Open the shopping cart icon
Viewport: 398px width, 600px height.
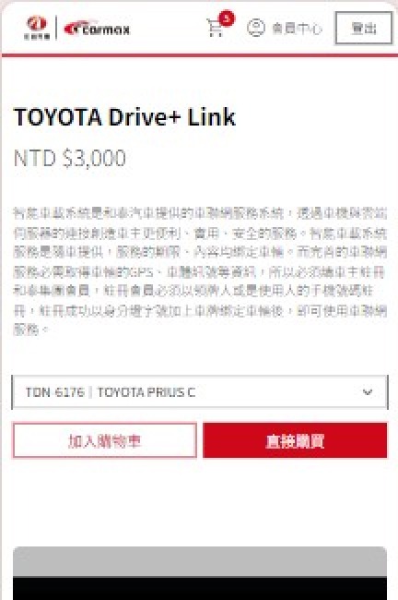point(215,28)
